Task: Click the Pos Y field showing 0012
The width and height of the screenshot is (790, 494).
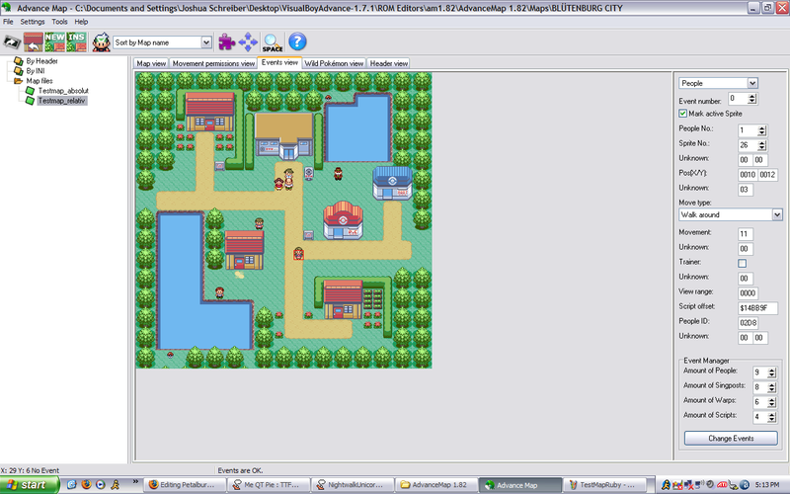Action: tap(768, 175)
